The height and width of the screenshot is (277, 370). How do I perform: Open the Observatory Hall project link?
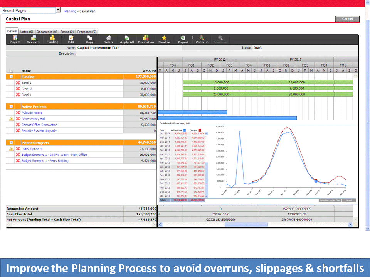[33, 119]
